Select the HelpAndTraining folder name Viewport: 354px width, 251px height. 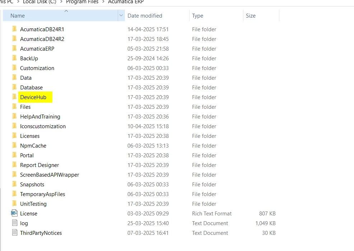(x=40, y=117)
